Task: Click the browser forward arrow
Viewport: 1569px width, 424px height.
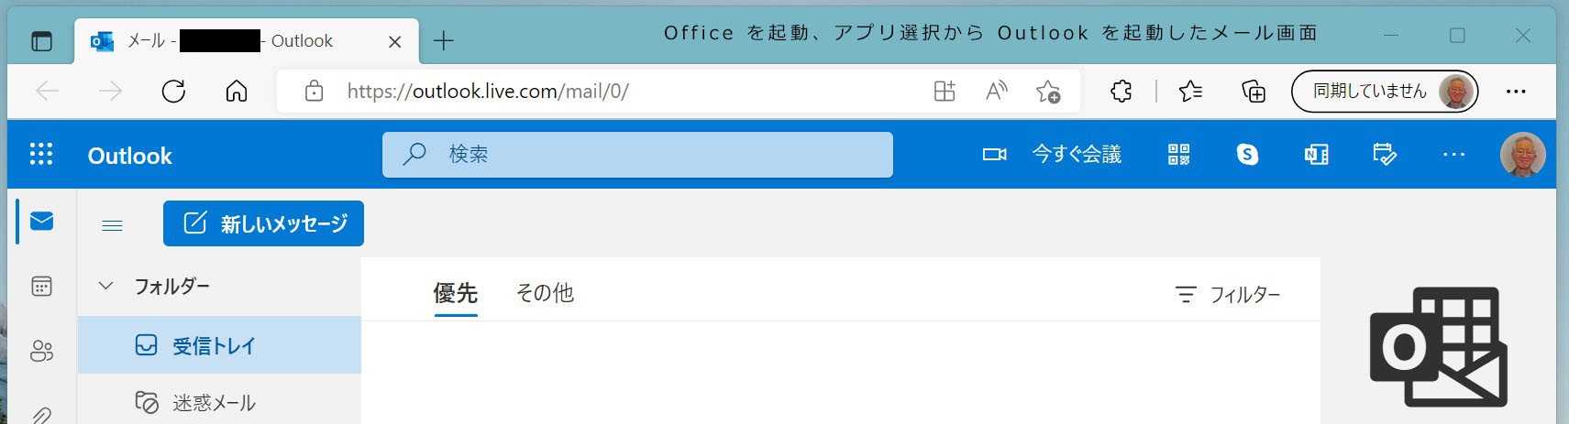Action: click(x=110, y=91)
